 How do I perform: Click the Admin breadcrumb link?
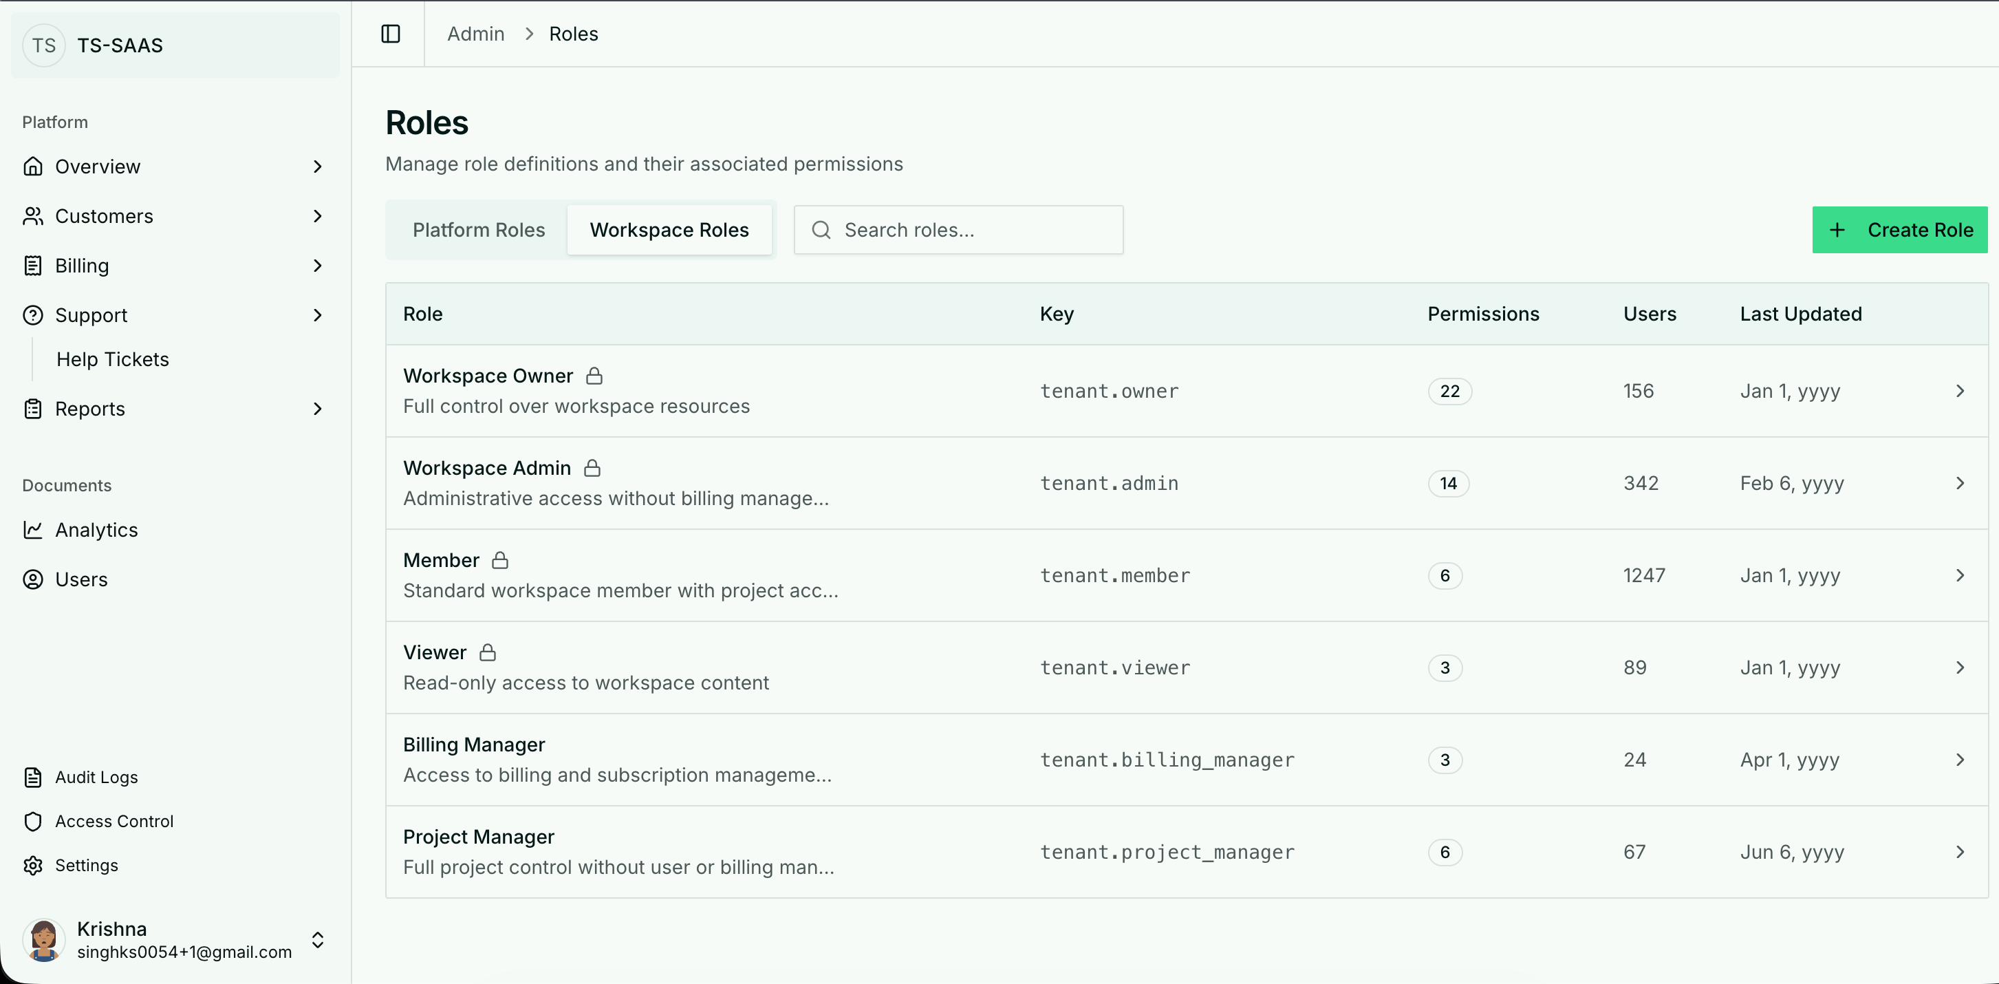pos(476,34)
